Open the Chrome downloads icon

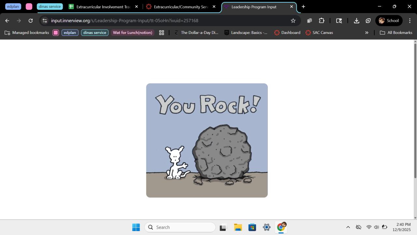(356, 21)
